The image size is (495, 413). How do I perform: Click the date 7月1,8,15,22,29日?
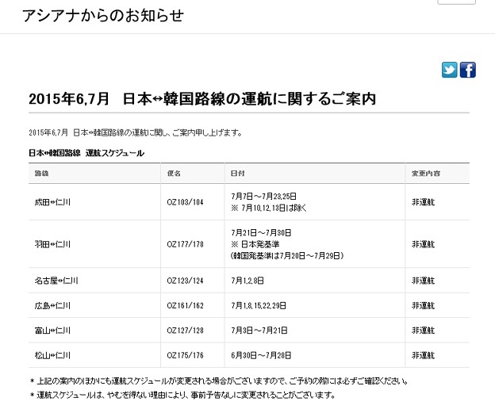coord(259,305)
